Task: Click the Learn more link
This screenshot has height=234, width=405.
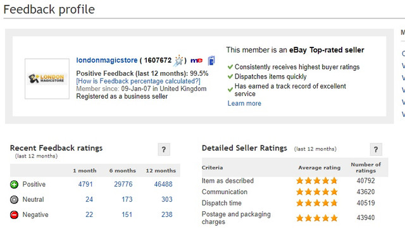Action: (x=244, y=103)
